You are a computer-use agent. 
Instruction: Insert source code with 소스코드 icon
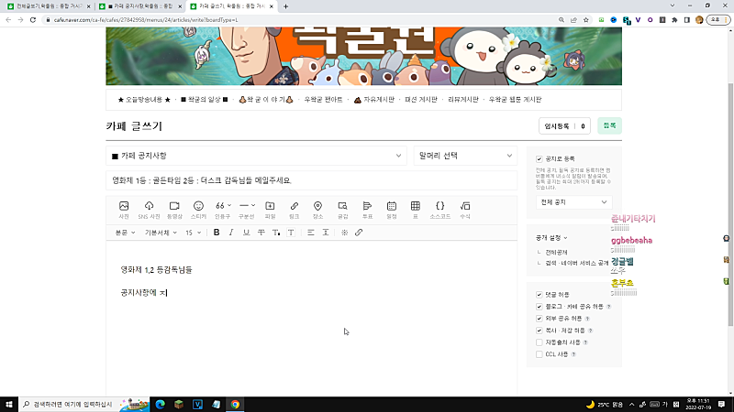[x=440, y=210]
